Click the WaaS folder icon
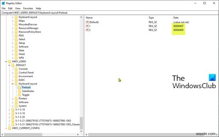This screenshot has width=219, height=137. (16, 54)
